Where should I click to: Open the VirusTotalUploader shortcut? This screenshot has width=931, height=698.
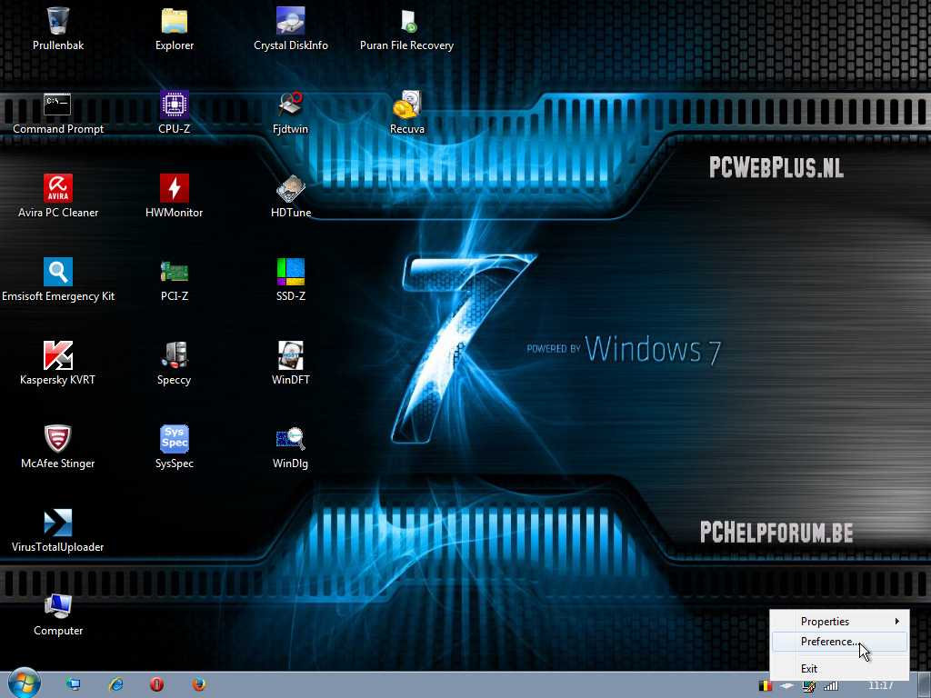coord(58,523)
